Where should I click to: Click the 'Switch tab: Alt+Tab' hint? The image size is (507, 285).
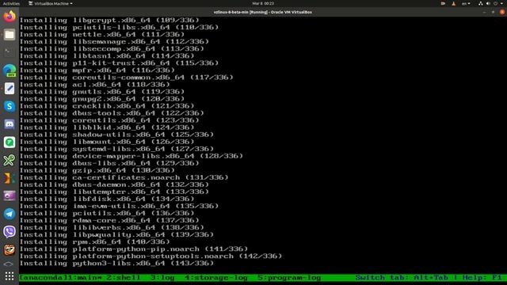click(402, 278)
